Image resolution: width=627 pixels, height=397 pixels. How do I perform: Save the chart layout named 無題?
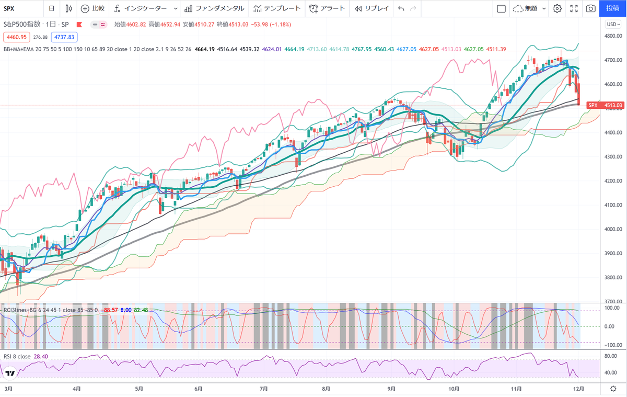525,8
